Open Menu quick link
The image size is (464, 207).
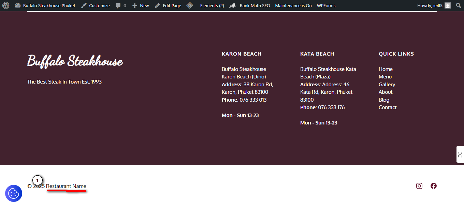(x=385, y=77)
